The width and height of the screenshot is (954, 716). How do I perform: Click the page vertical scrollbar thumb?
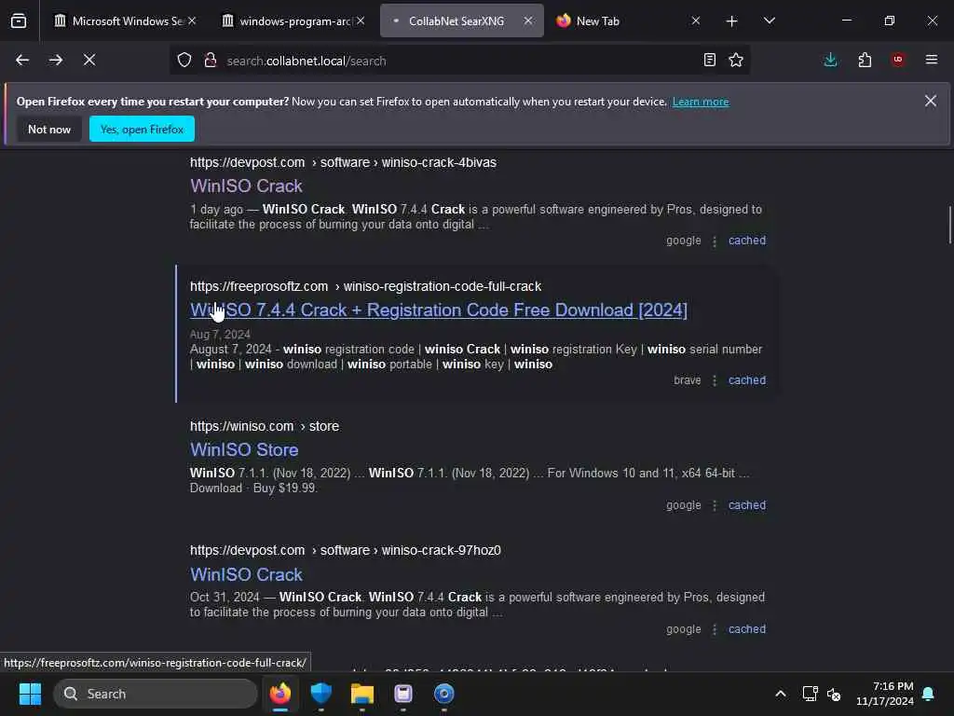(x=949, y=225)
